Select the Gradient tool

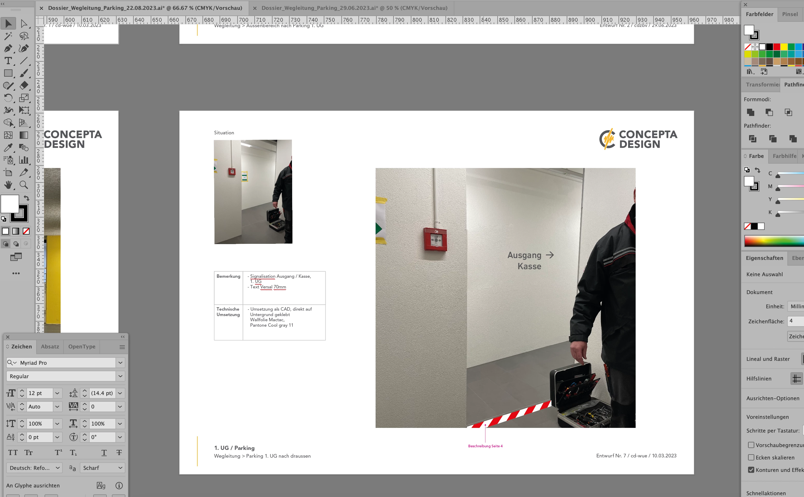pyautogui.click(x=24, y=135)
